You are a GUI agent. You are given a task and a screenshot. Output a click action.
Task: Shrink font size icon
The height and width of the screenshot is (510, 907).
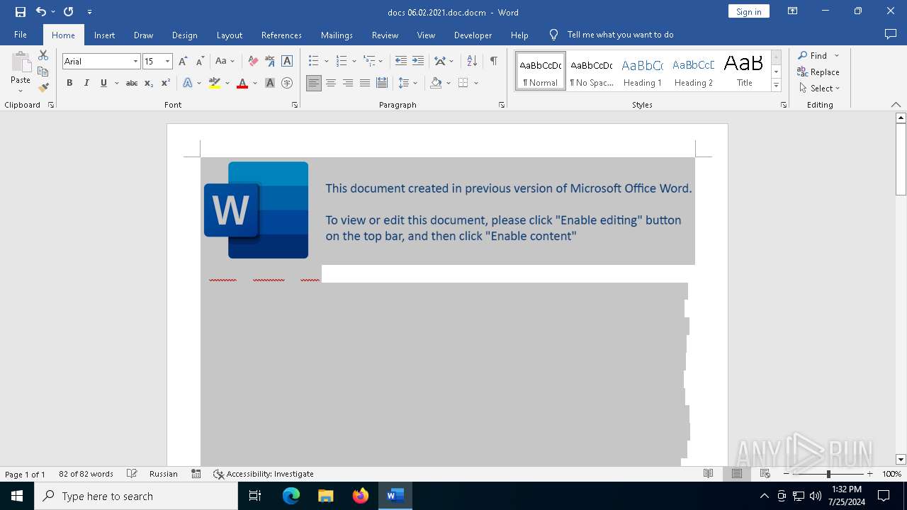pos(200,62)
